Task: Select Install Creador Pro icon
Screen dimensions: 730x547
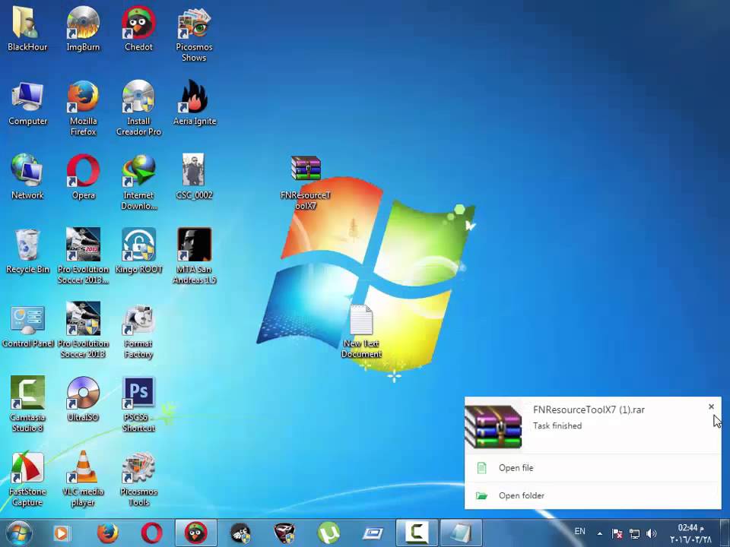Action: pyautogui.click(x=138, y=107)
